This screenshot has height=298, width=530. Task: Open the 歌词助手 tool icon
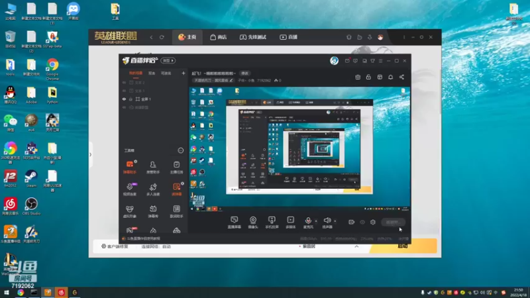tap(176, 211)
